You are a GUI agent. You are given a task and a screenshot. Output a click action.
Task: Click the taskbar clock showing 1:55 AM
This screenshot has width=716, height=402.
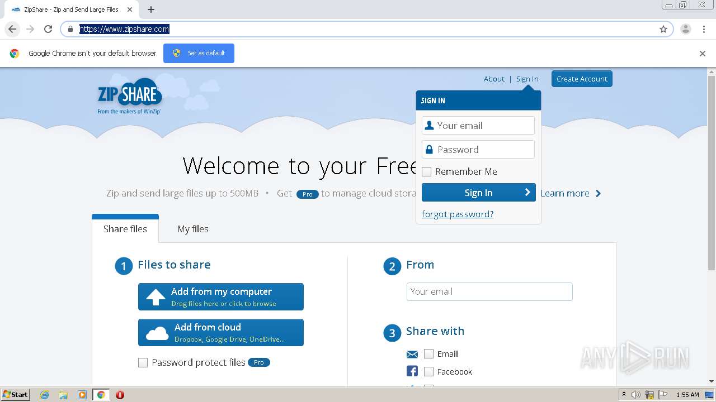pos(687,395)
